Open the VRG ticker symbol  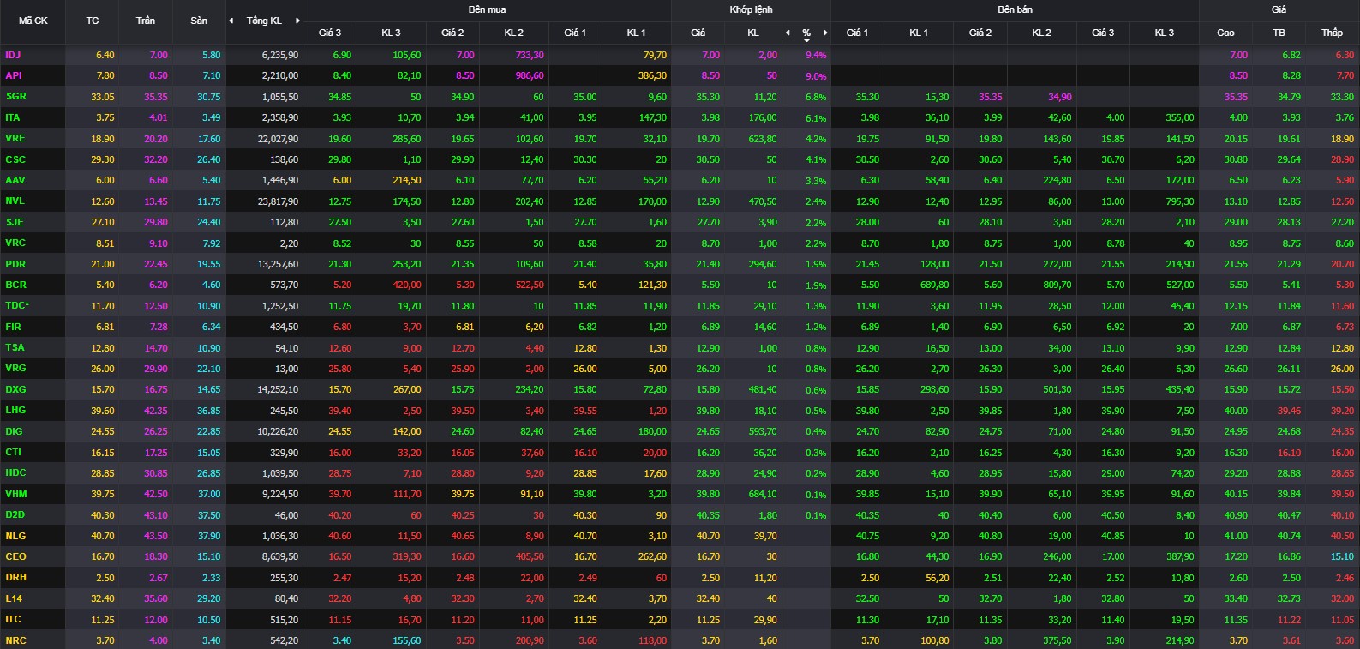(15, 368)
